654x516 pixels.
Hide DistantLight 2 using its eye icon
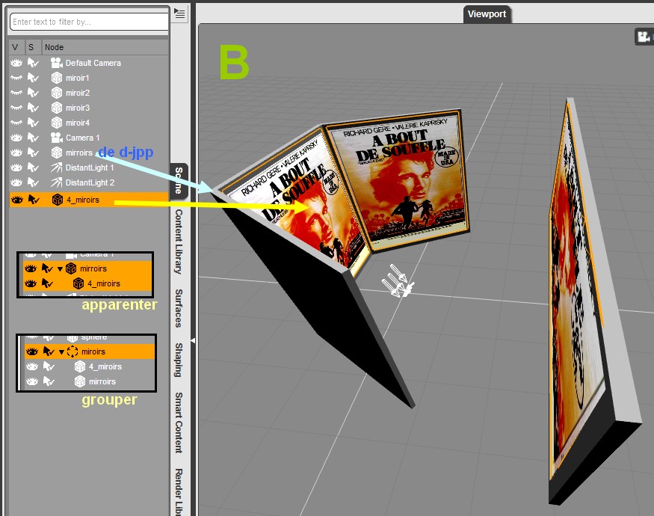click(x=16, y=182)
